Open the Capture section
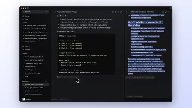 click(28, 16)
